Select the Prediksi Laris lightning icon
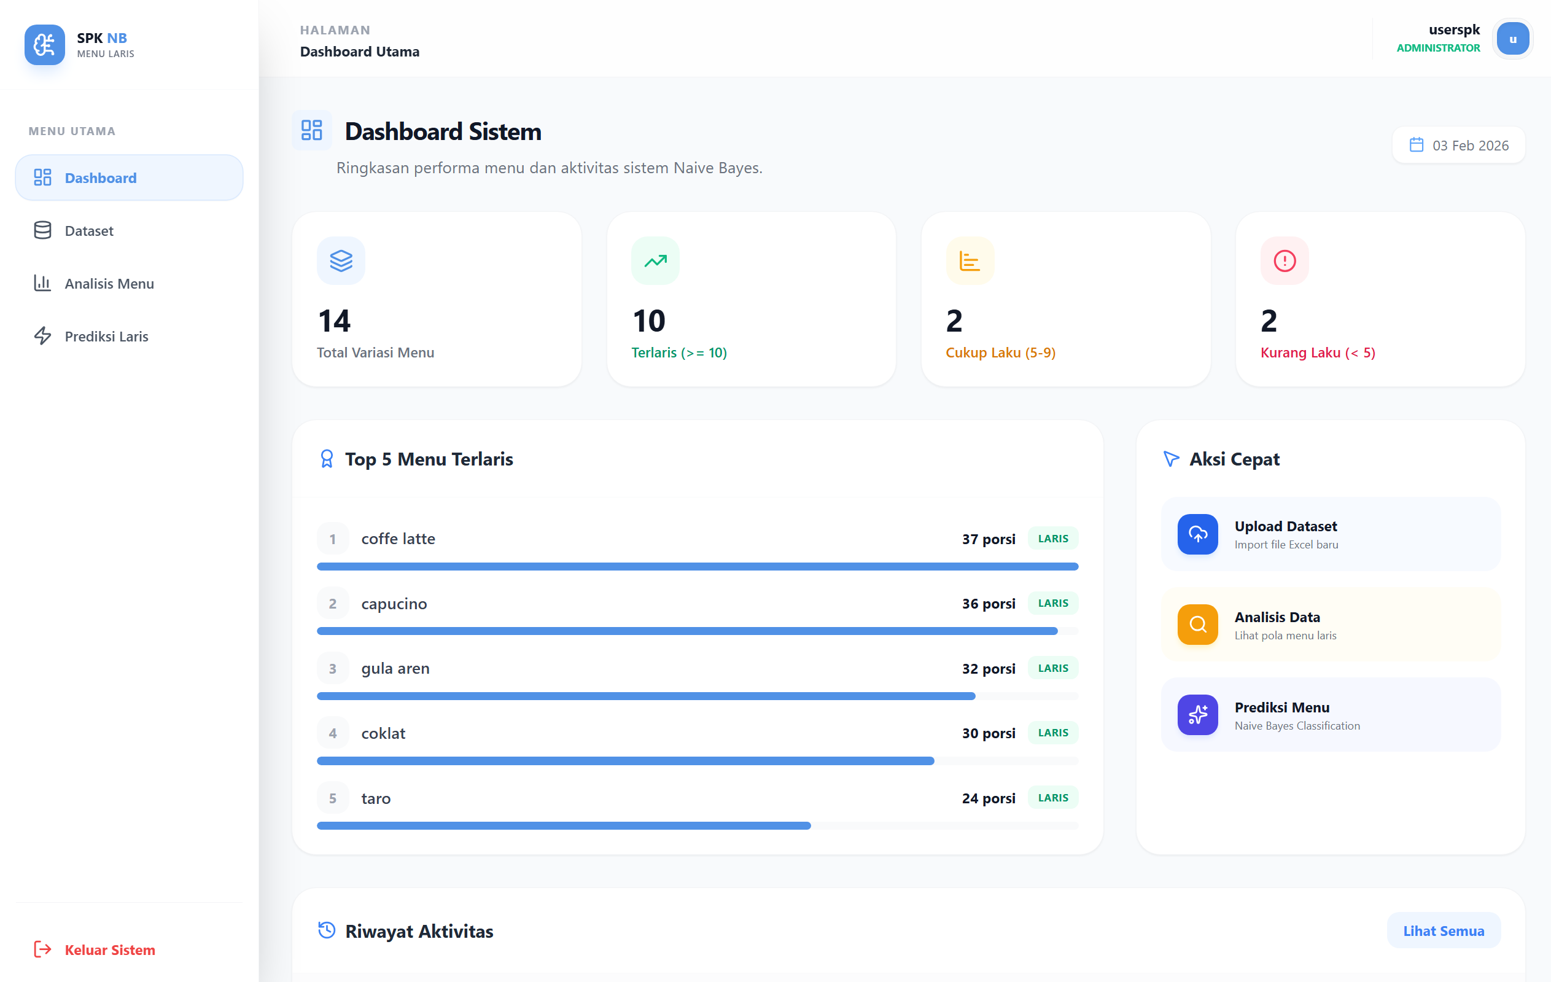 point(42,336)
